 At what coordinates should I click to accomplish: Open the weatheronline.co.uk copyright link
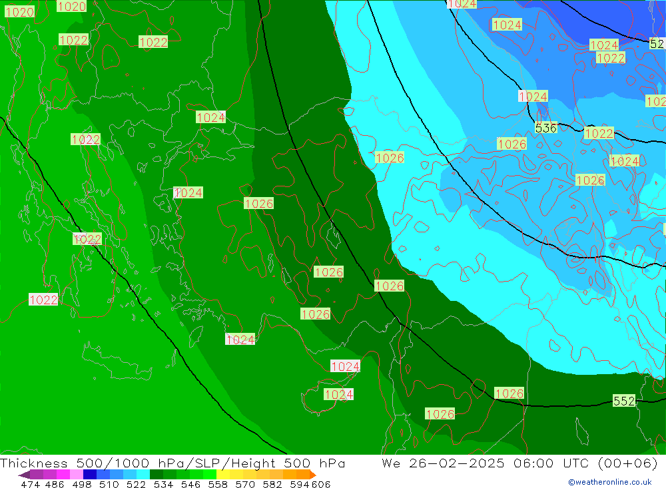[610, 482]
